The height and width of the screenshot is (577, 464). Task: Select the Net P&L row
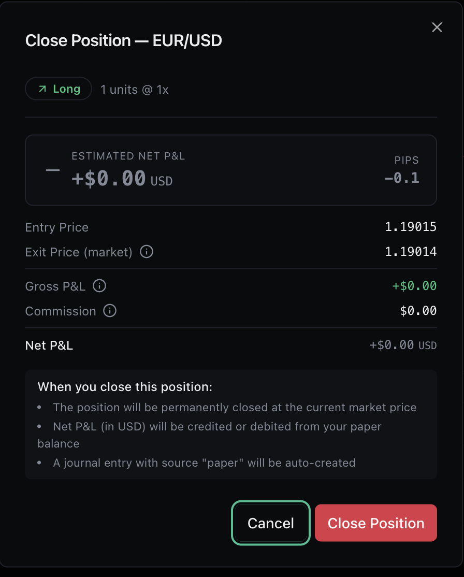point(231,345)
